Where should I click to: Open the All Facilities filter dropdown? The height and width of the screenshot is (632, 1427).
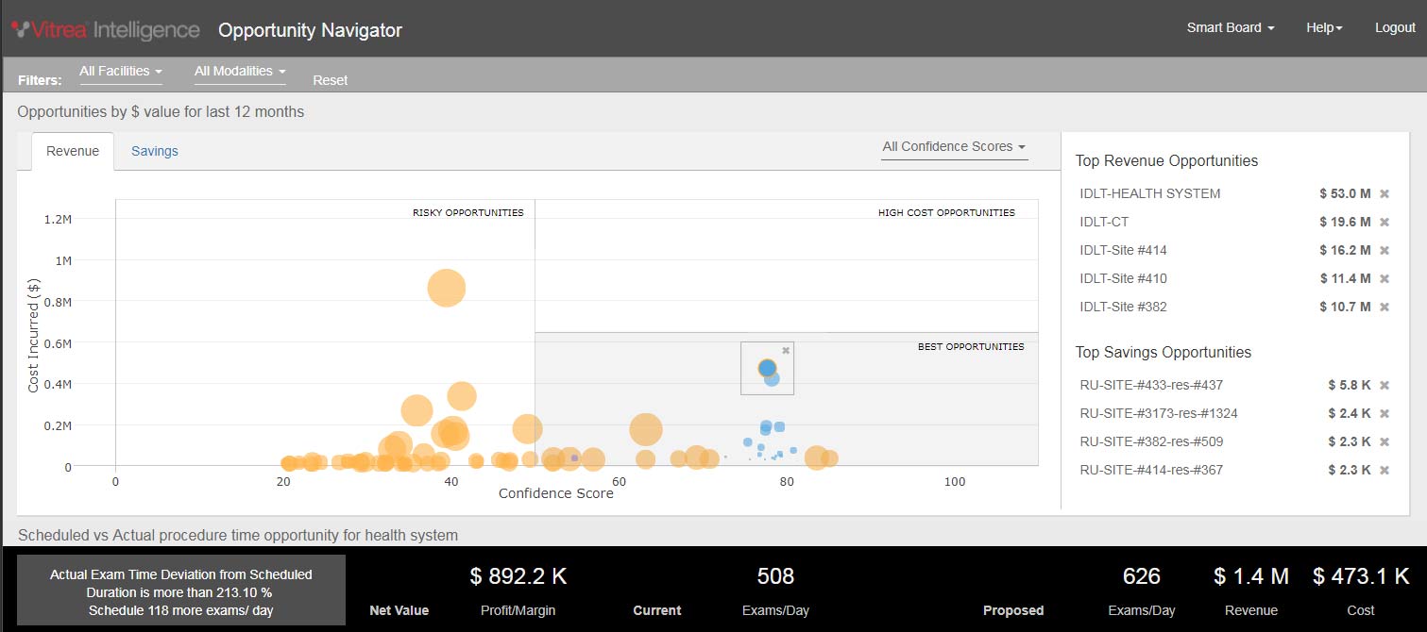point(121,72)
